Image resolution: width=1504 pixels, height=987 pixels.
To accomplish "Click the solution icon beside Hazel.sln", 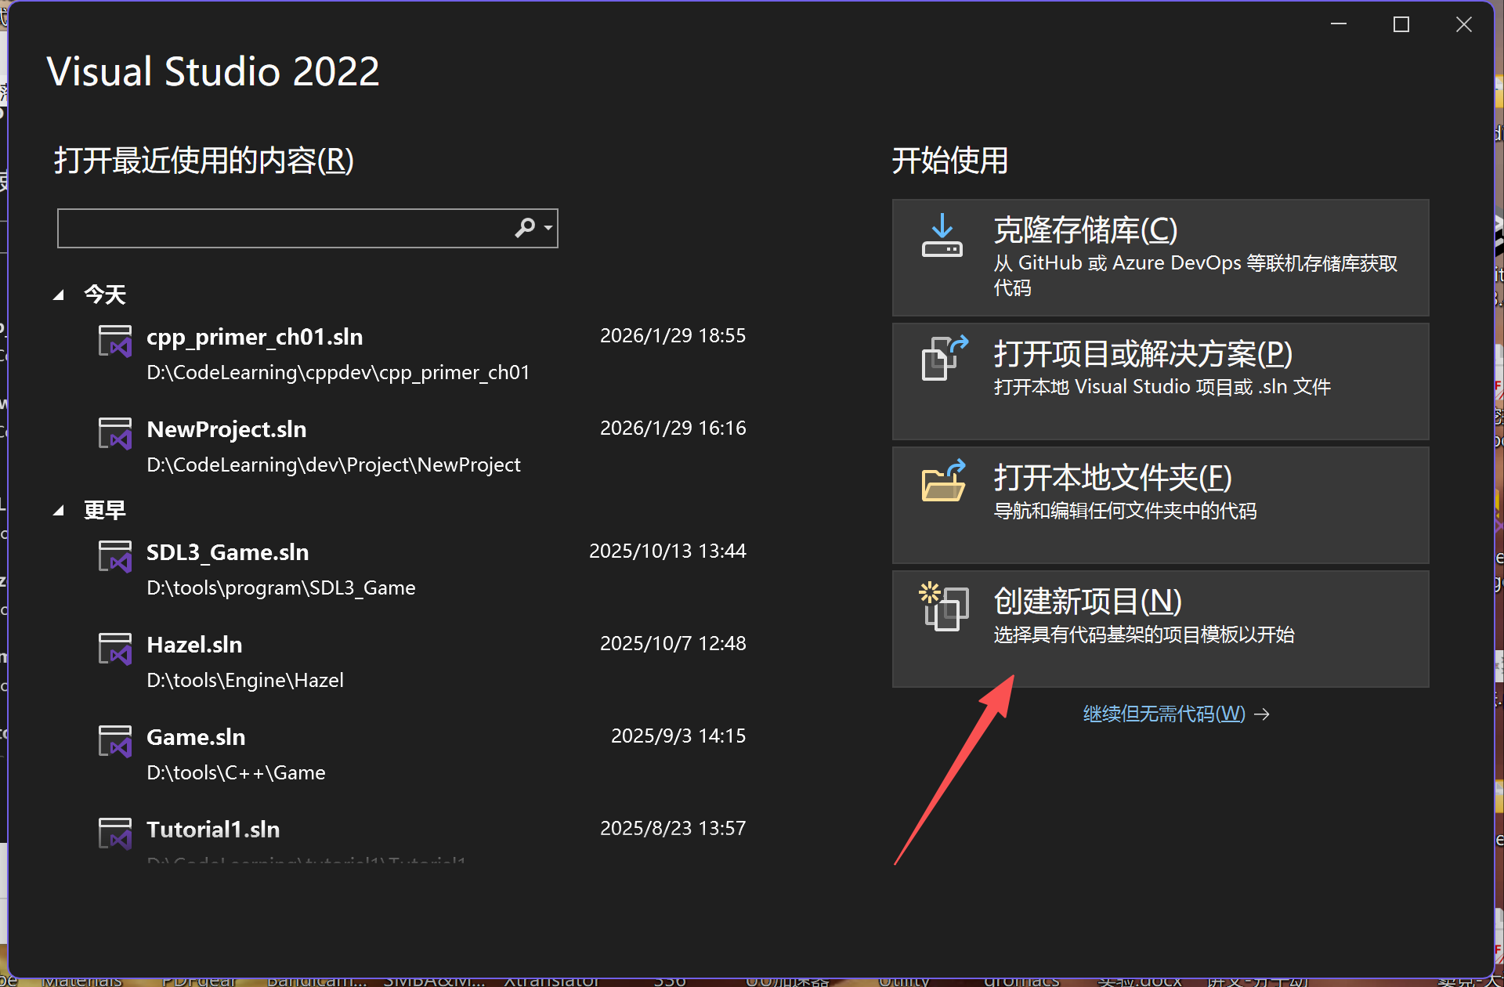I will click(x=115, y=649).
